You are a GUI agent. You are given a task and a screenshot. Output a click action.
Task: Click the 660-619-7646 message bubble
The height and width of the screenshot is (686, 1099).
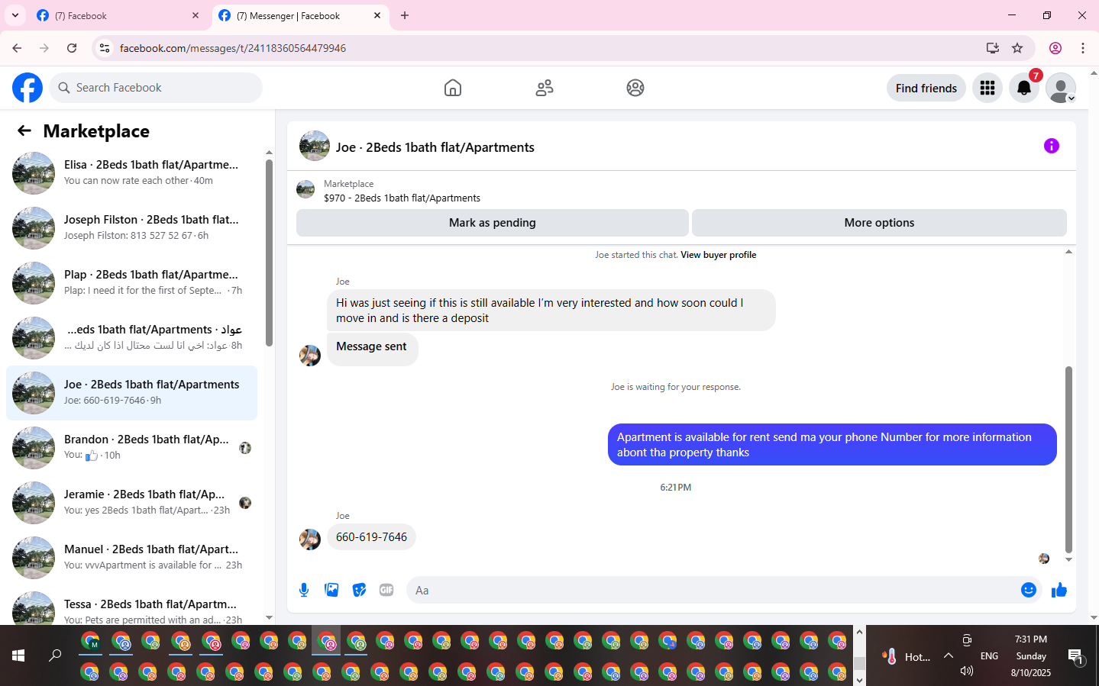pyautogui.click(x=371, y=537)
